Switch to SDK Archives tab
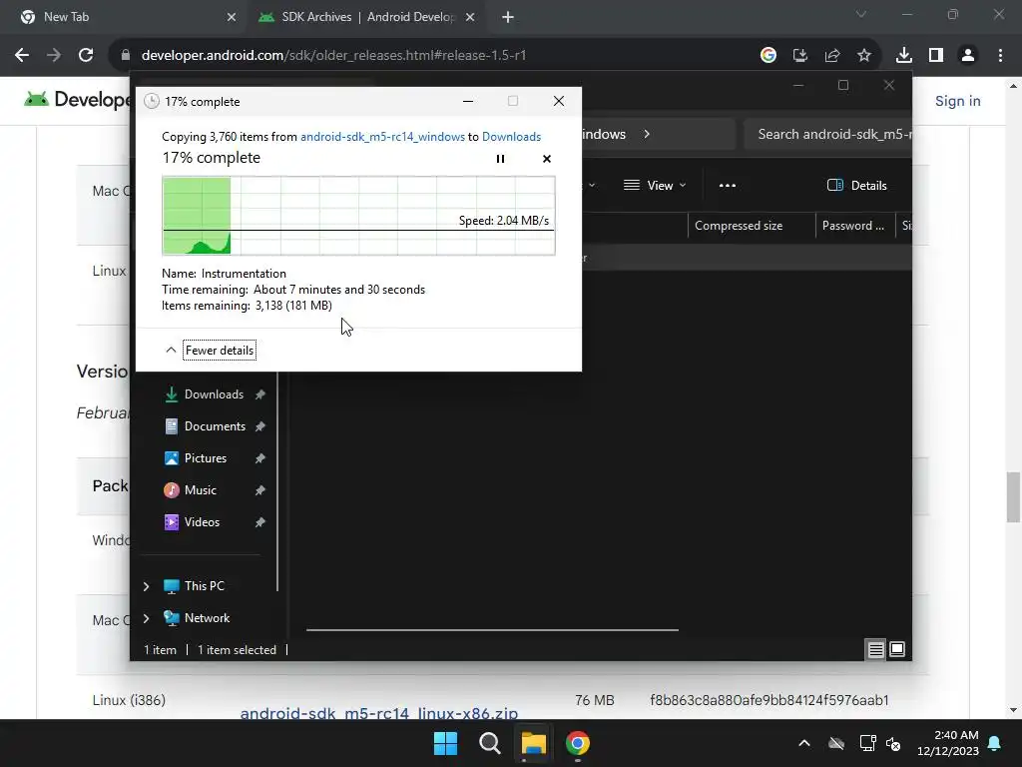The image size is (1022, 767). tap(368, 17)
